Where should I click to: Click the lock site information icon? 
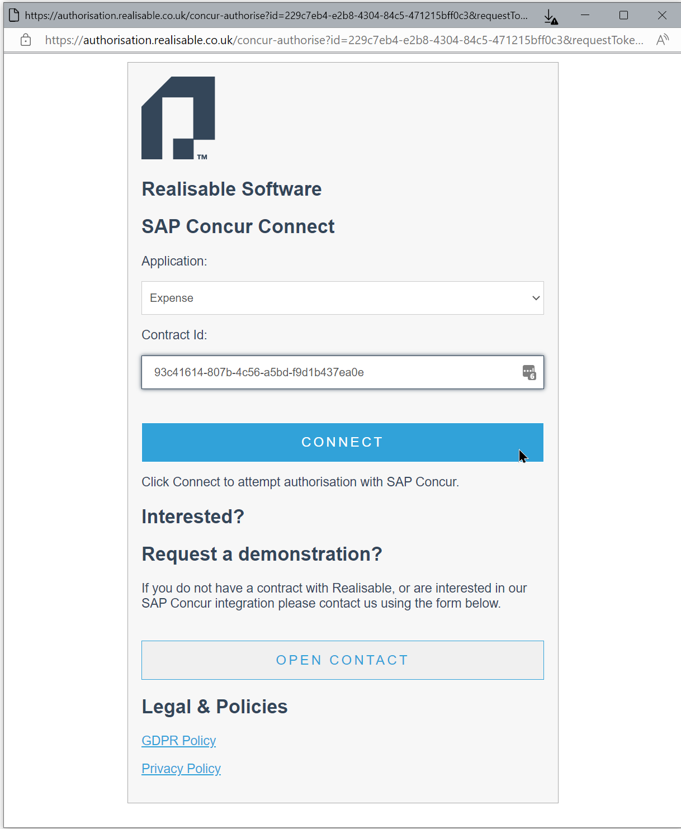coord(26,40)
